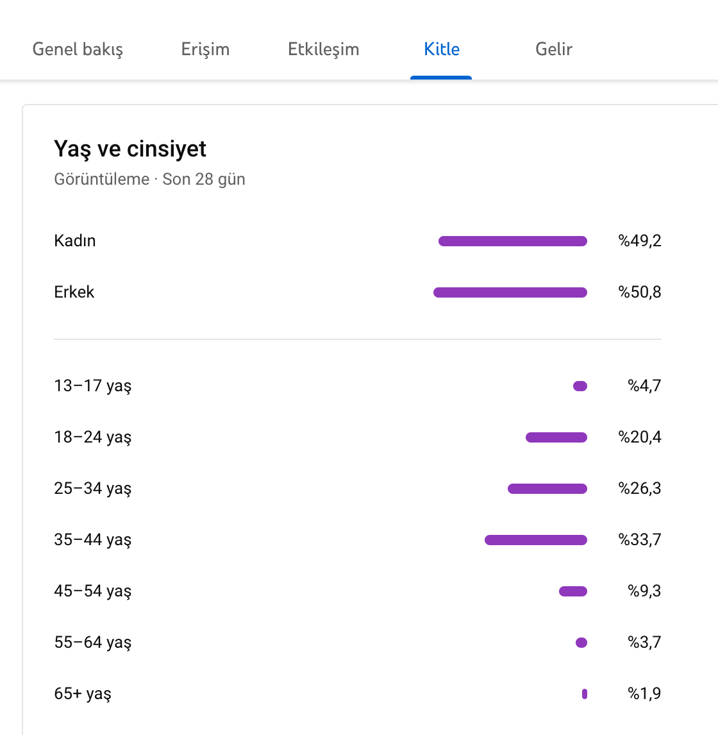Click the 18–24 yaş bar
Image resolution: width=718 pixels, height=735 pixels.
[x=556, y=437]
